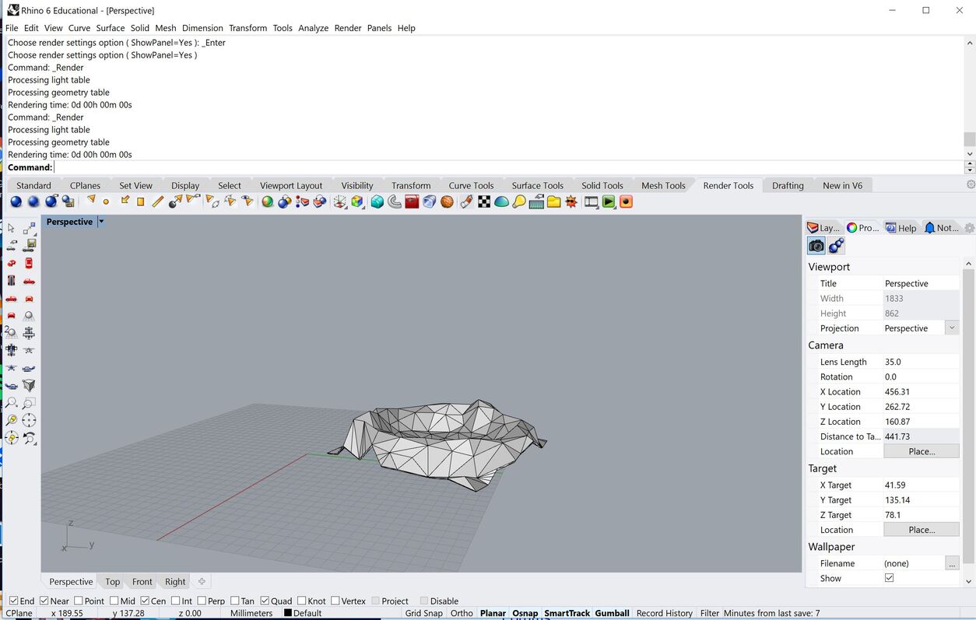Select the Zoom magnifier tool in left sidebar
The width and height of the screenshot is (976, 620).
12,402
